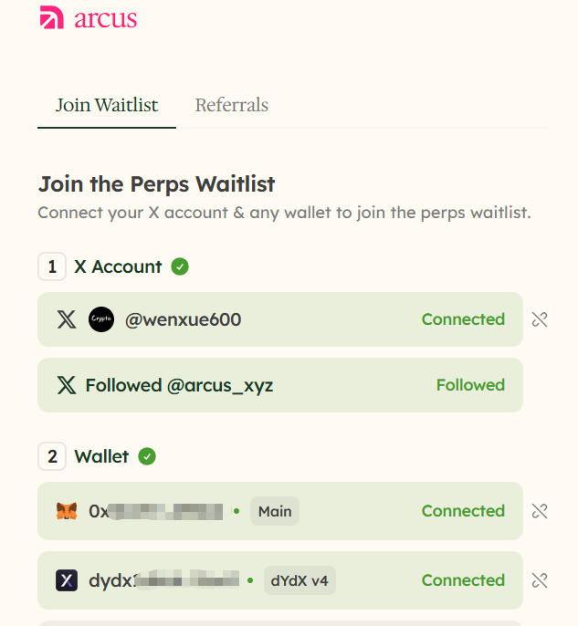Click the Main wallet tag

275,511
